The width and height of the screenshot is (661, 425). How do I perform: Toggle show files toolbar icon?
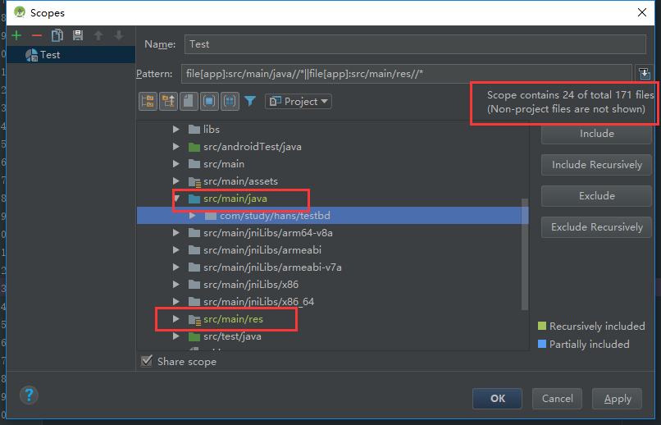[x=189, y=101]
